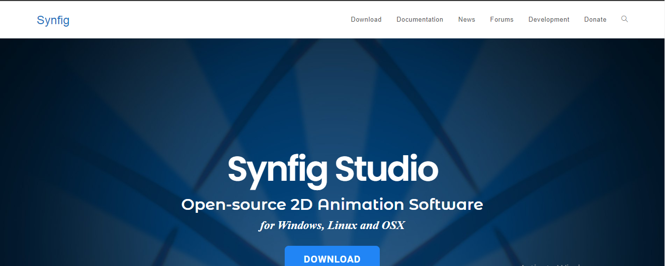Click "Open-source 2D Animation Software" subtitle
This screenshot has width=665, height=266.
coord(332,204)
